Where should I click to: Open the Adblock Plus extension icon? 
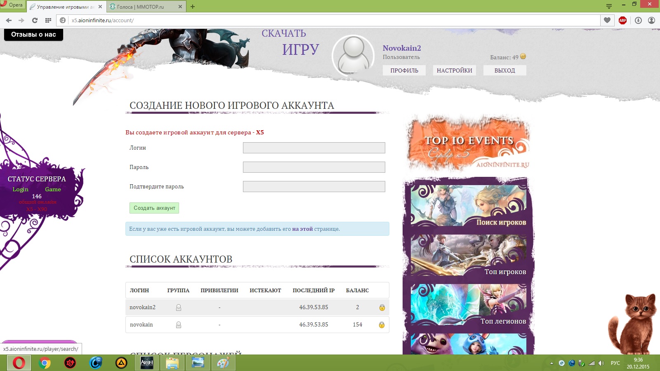click(623, 20)
